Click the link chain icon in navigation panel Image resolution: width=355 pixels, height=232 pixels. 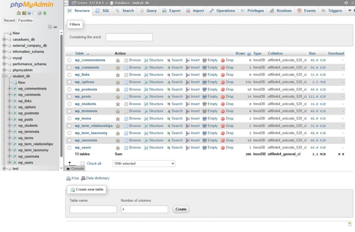point(55,27)
